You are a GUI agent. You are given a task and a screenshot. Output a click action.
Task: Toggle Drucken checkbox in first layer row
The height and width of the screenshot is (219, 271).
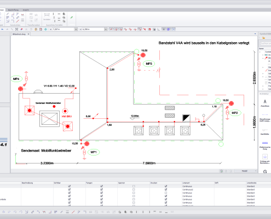166,186
